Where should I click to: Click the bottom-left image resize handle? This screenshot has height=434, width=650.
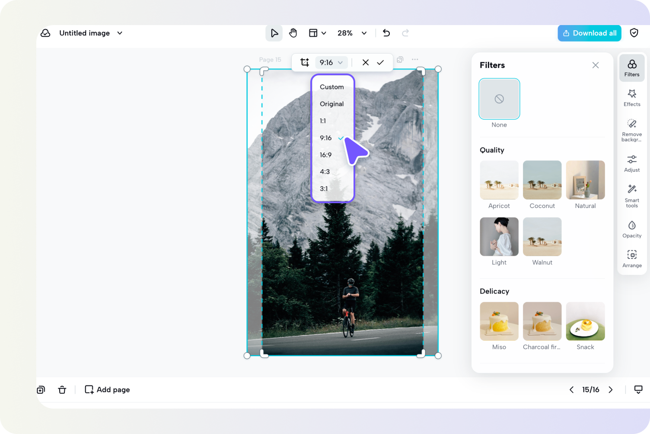click(247, 356)
